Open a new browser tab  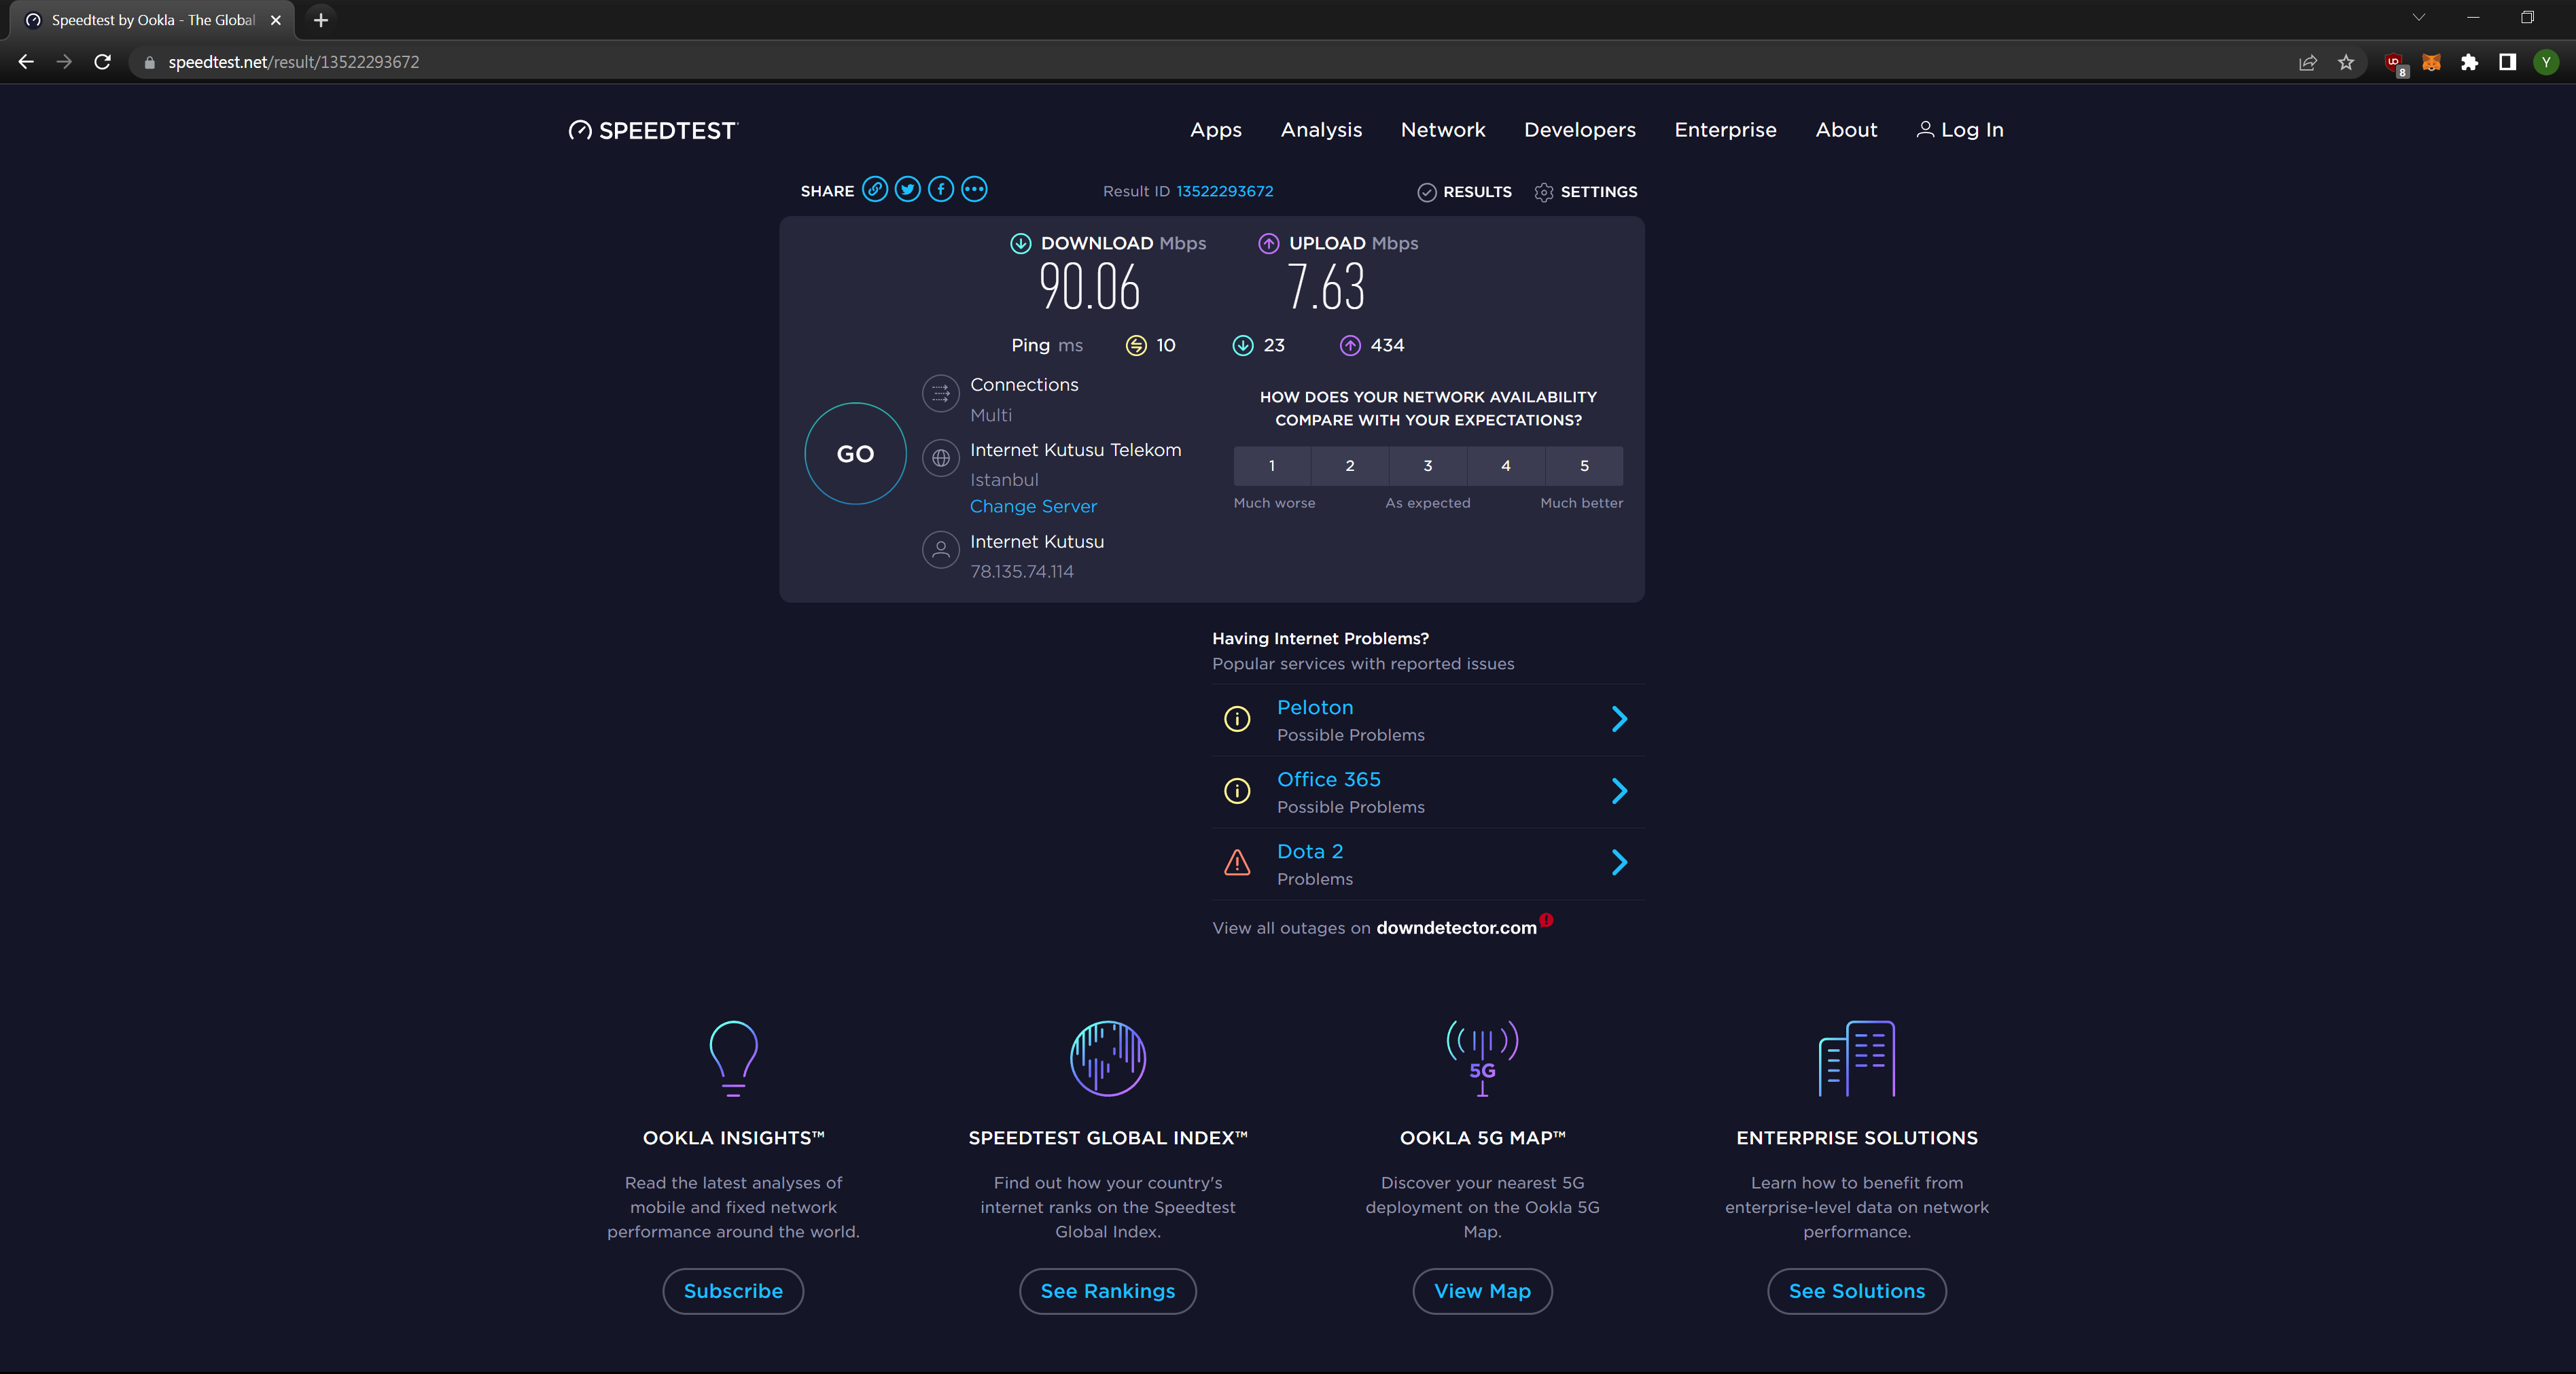click(321, 20)
